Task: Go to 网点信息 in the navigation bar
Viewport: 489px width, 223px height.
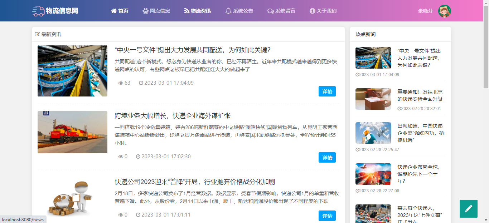Action: (x=156, y=11)
